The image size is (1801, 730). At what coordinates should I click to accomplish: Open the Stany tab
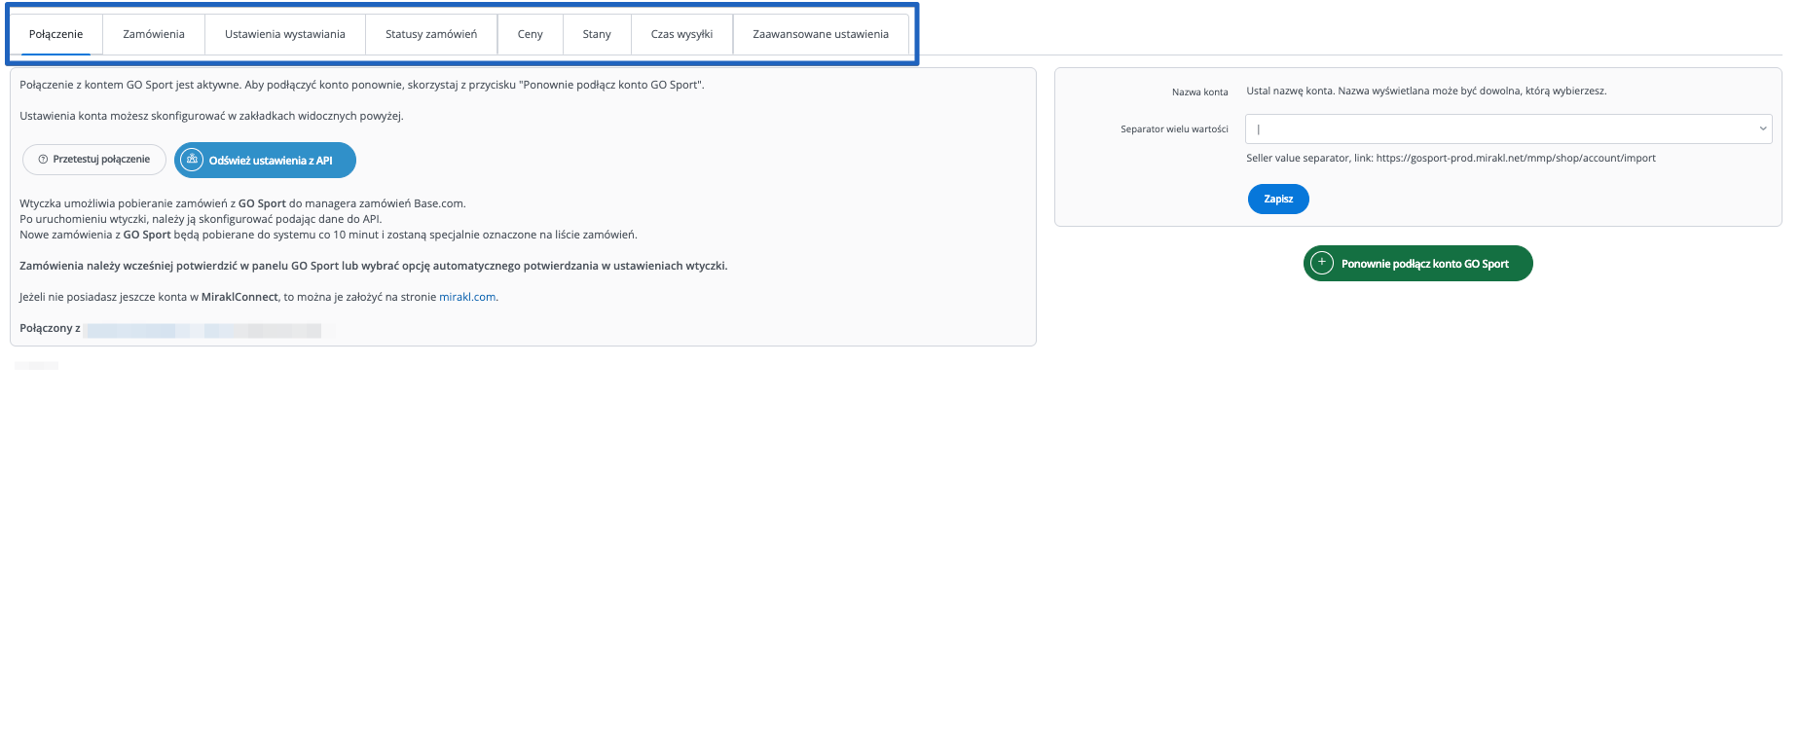pyautogui.click(x=597, y=34)
